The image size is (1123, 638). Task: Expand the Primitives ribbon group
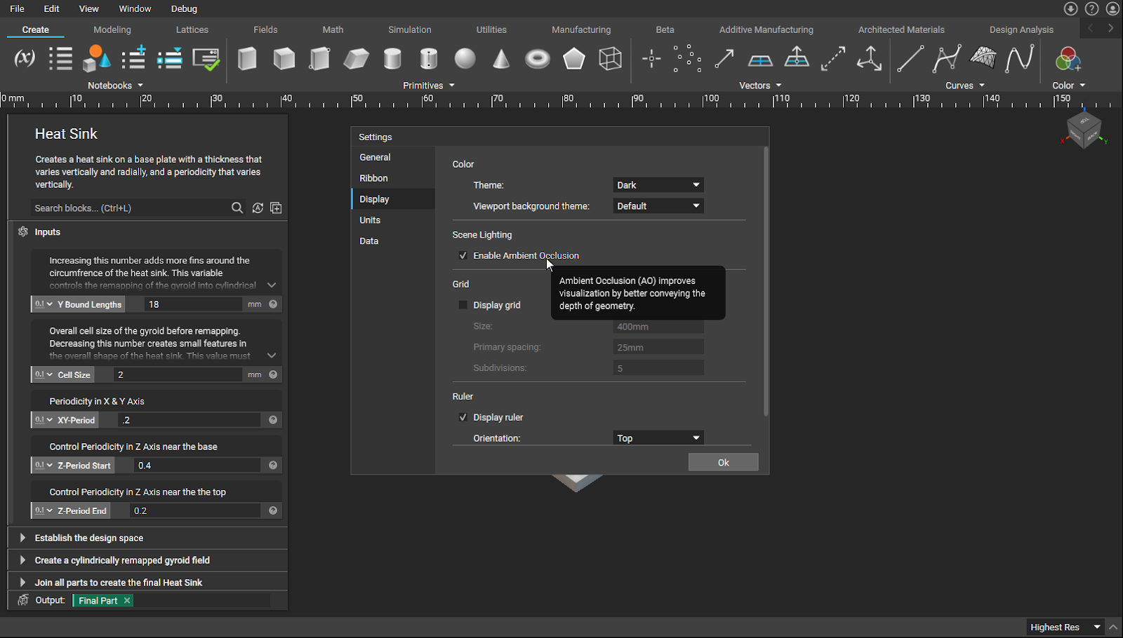pyautogui.click(x=429, y=86)
